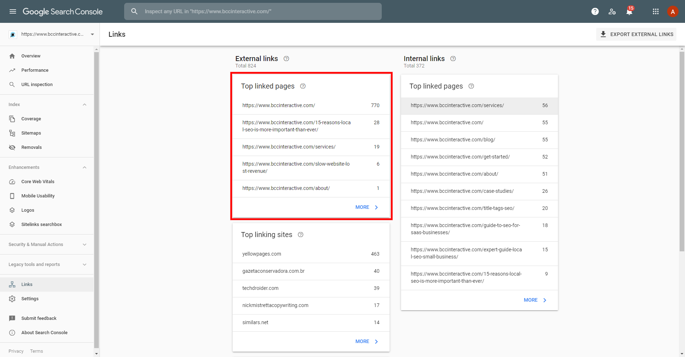Click the Logos layers icon
Viewport: 685px width, 357px height.
pos(12,210)
